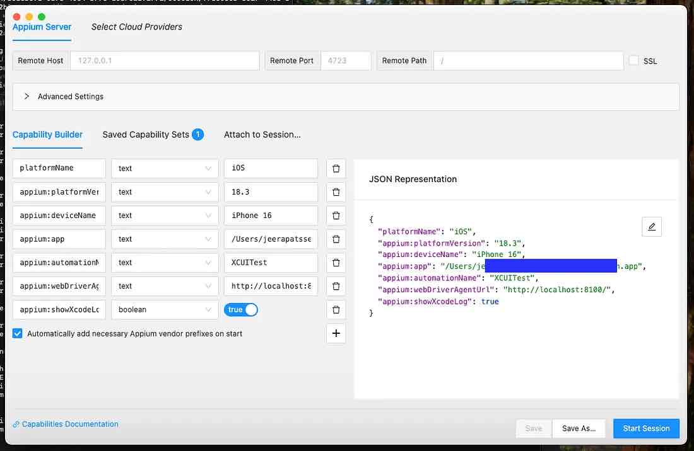This screenshot has height=451, width=694.
Task: Toggle the showXcodeLog true switch
Action: pyautogui.click(x=241, y=310)
